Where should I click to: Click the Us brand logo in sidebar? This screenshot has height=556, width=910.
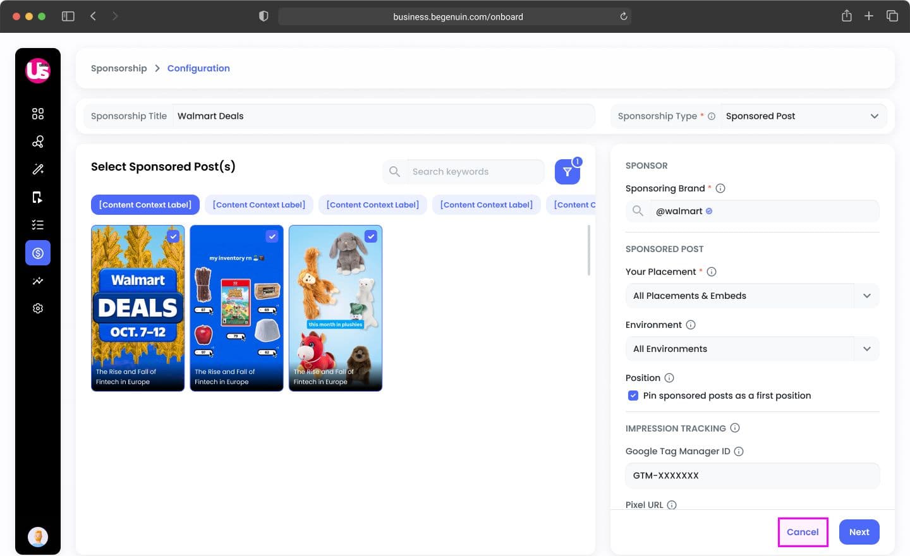click(x=38, y=70)
